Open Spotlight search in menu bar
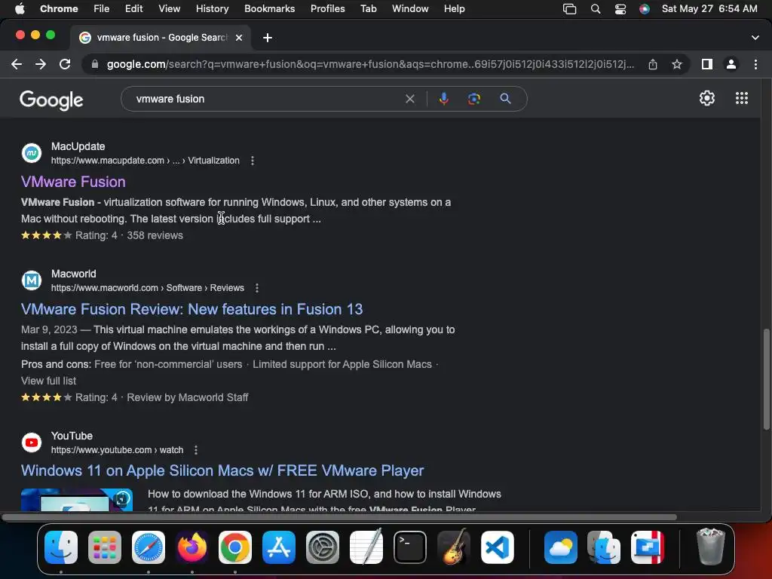The width and height of the screenshot is (772, 579). coord(596,9)
